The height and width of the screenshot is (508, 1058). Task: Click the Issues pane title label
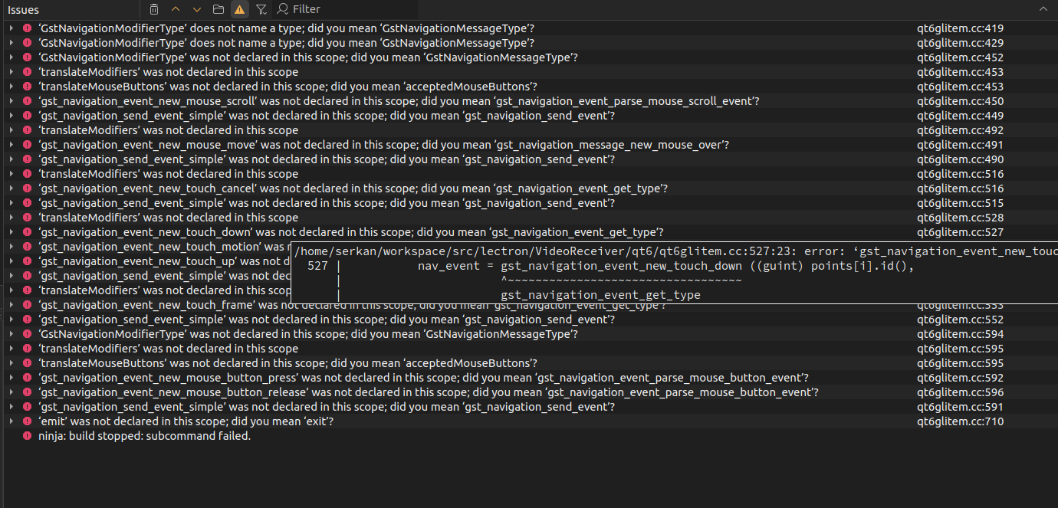(x=24, y=10)
